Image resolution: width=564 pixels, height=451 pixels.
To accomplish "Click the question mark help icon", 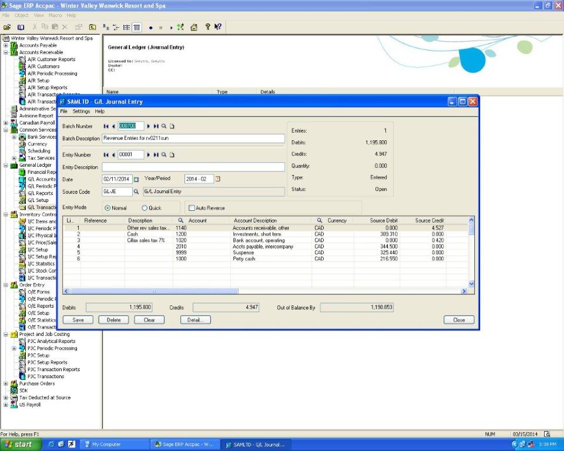I will [207, 26].
